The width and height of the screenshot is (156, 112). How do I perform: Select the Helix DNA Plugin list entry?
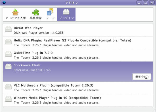coord(78,43)
